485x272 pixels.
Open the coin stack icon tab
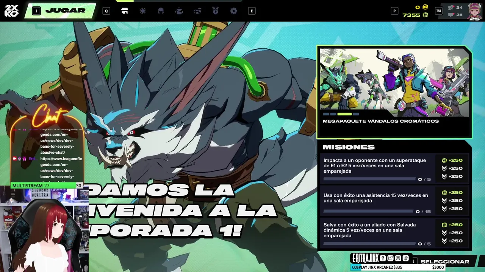197,11
